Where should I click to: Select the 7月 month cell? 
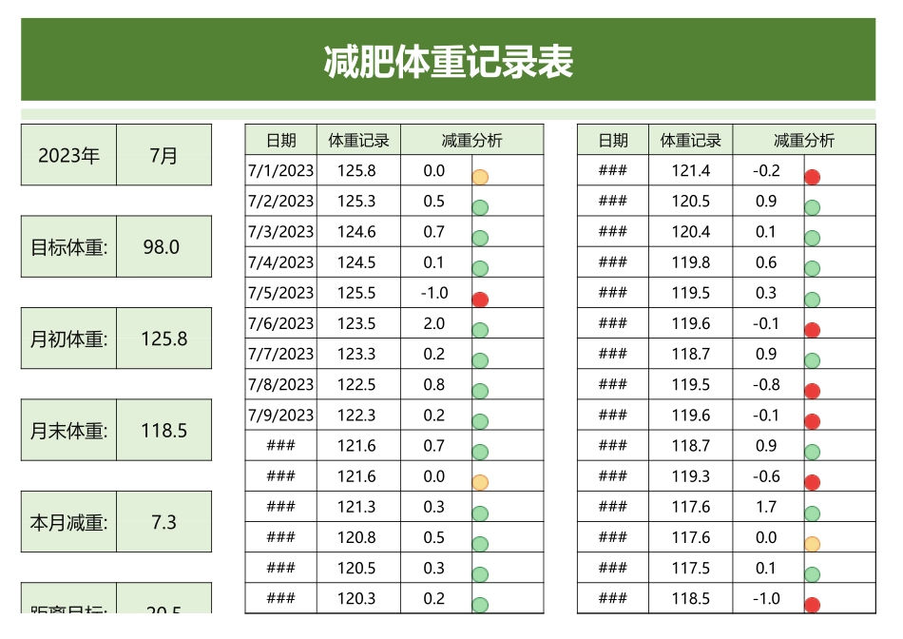164,155
